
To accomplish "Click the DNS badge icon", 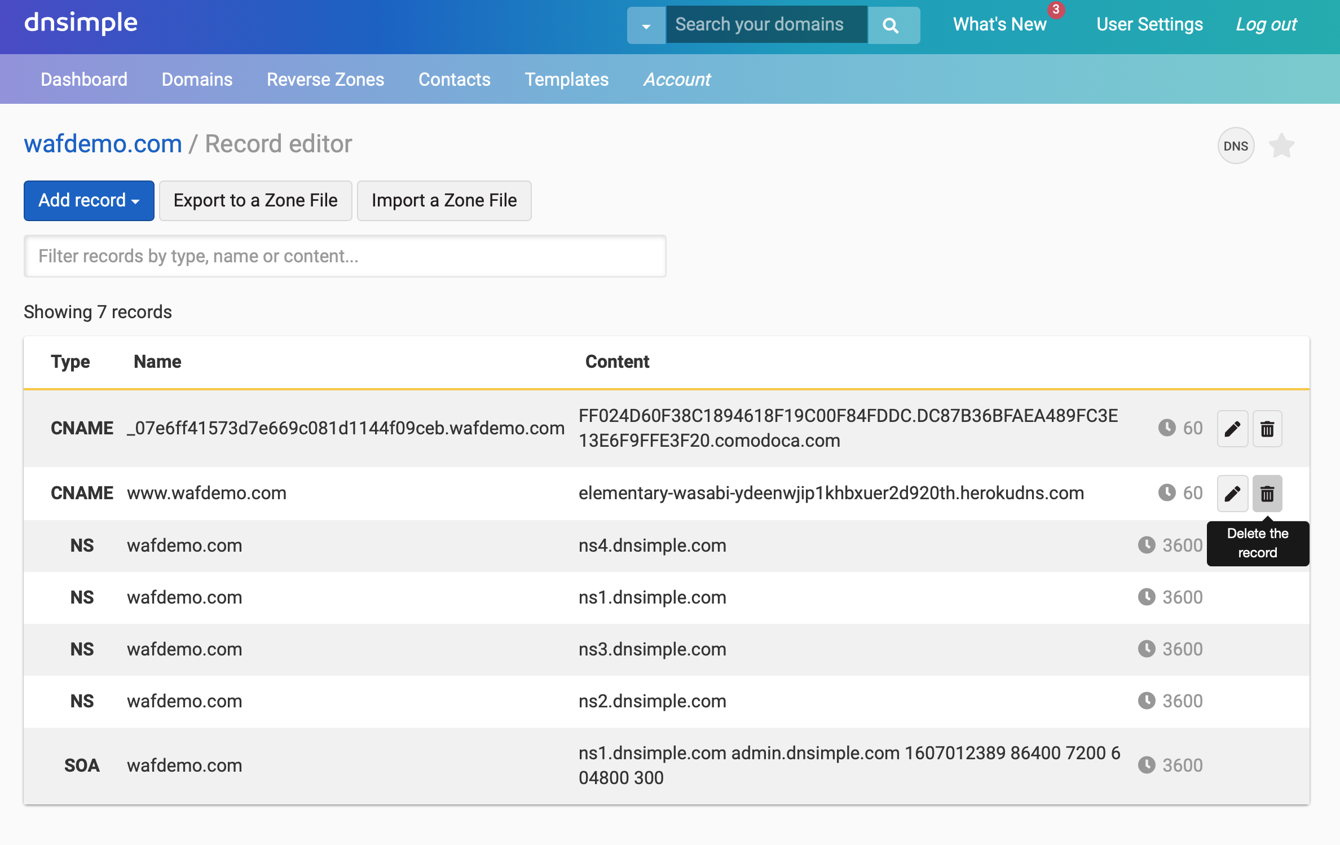I will [1236, 146].
